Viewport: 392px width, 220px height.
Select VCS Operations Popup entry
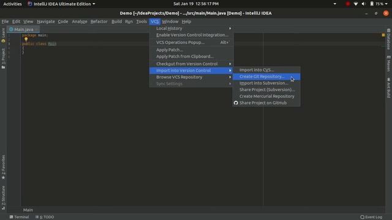192,42
